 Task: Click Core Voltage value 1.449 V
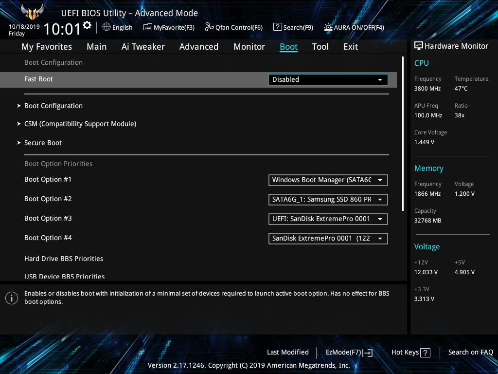[x=424, y=142]
